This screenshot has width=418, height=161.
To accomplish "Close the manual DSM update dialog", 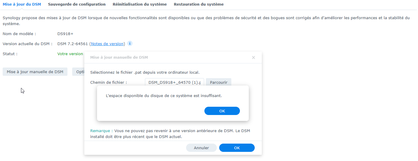I will tap(253, 57).
